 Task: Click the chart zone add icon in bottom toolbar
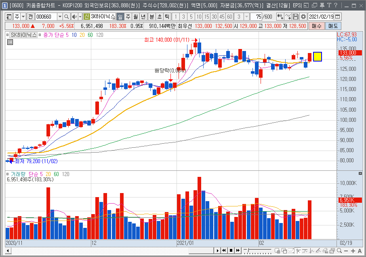(277, 251)
